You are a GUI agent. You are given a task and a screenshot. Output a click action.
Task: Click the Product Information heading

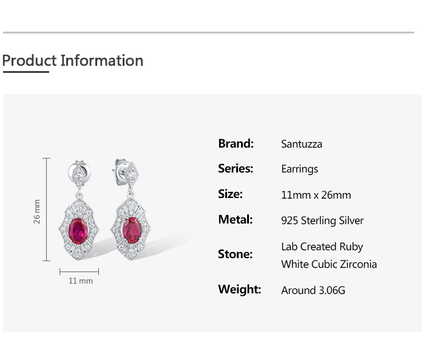[73, 61]
